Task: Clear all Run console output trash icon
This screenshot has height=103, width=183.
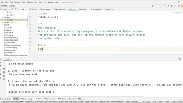Action: point(4,79)
